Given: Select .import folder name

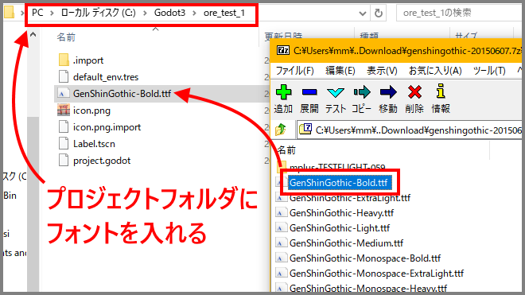Looking at the screenshot, I should pyautogui.click(x=88, y=60).
